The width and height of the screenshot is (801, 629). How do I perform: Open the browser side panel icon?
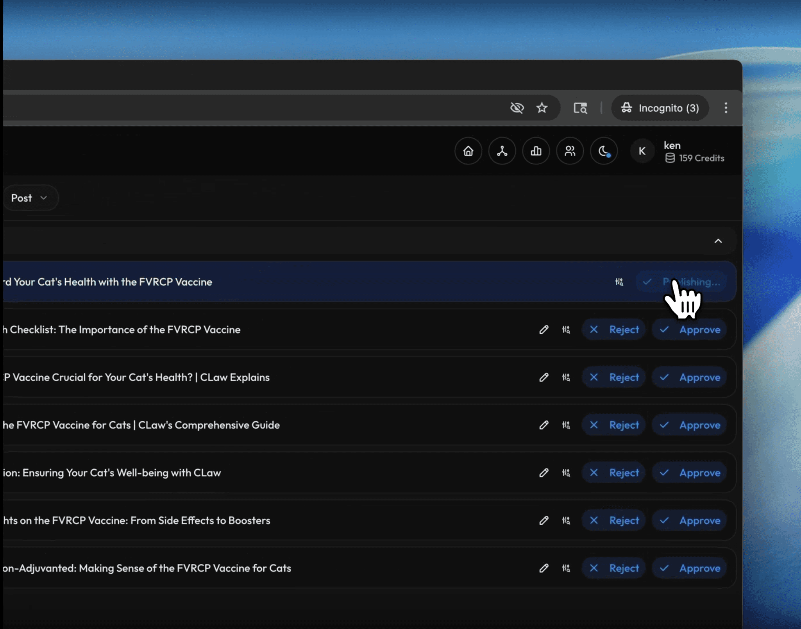tap(580, 108)
